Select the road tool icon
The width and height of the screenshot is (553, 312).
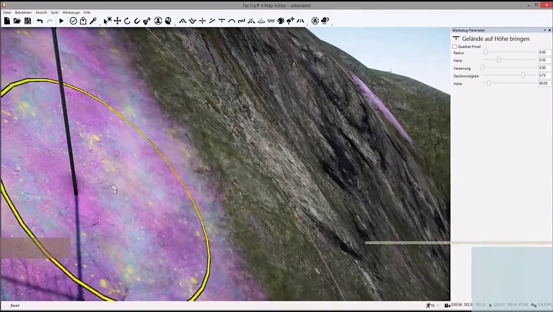pos(300,21)
